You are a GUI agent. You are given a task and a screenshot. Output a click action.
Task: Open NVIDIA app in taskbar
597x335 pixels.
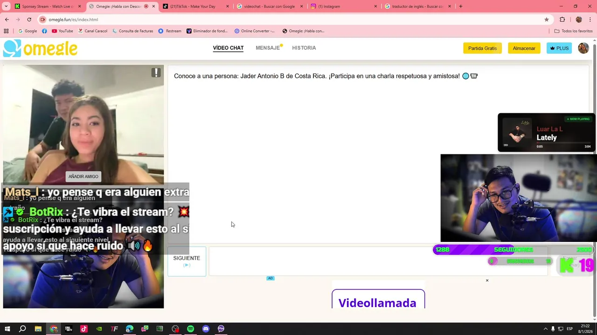99,328
